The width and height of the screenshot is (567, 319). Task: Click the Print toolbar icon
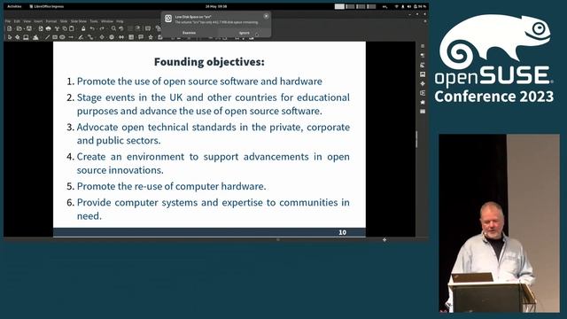tap(49, 28)
